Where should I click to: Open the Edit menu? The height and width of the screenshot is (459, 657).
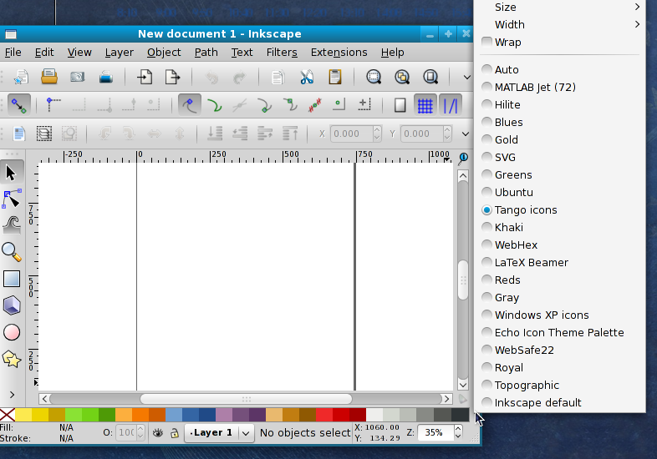[x=44, y=53]
